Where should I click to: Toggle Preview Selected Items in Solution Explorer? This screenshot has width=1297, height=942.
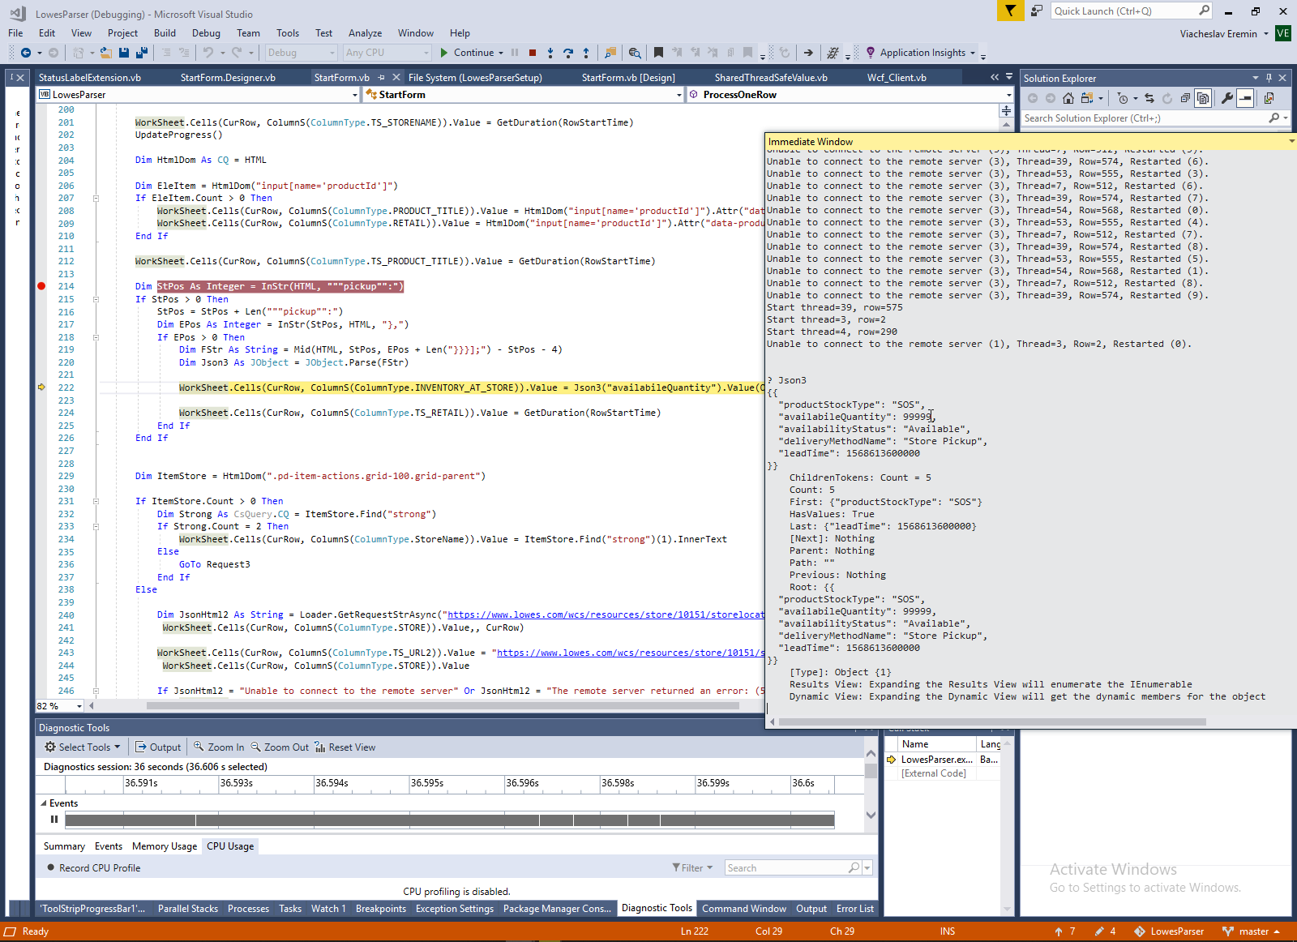point(1246,98)
